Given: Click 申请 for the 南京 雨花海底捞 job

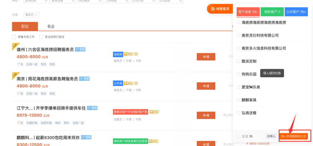Looking at the screenshot, I should pyautogui.click(x=206, y=86).
